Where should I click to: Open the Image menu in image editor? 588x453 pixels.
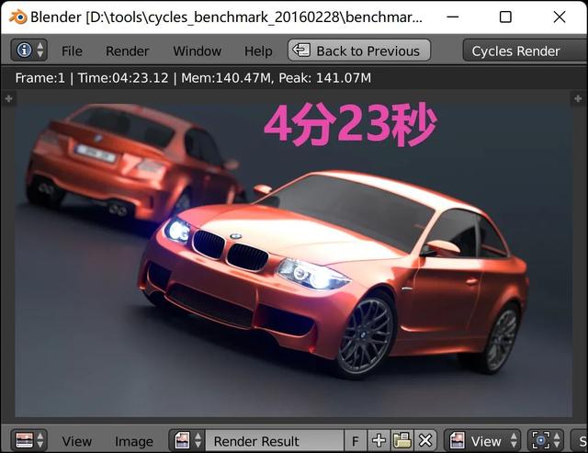click(x=134, y=441)
